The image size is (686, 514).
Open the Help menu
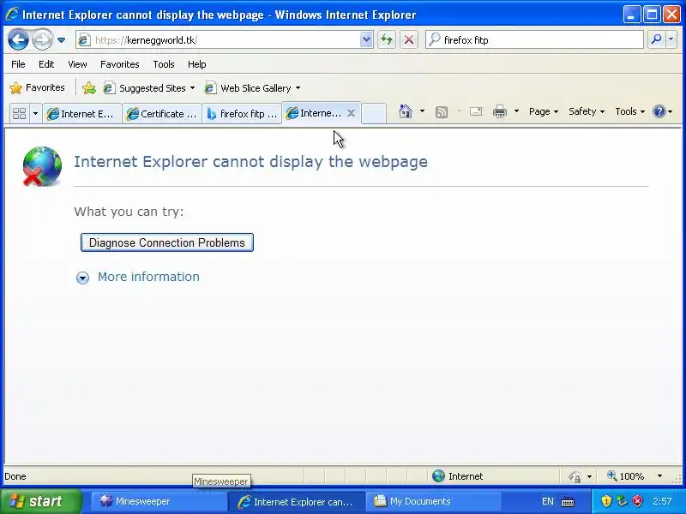197,64
